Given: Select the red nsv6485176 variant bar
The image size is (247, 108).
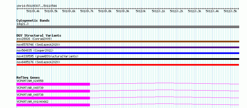Looking at the screenshot, I should click(x=128, y=65).
